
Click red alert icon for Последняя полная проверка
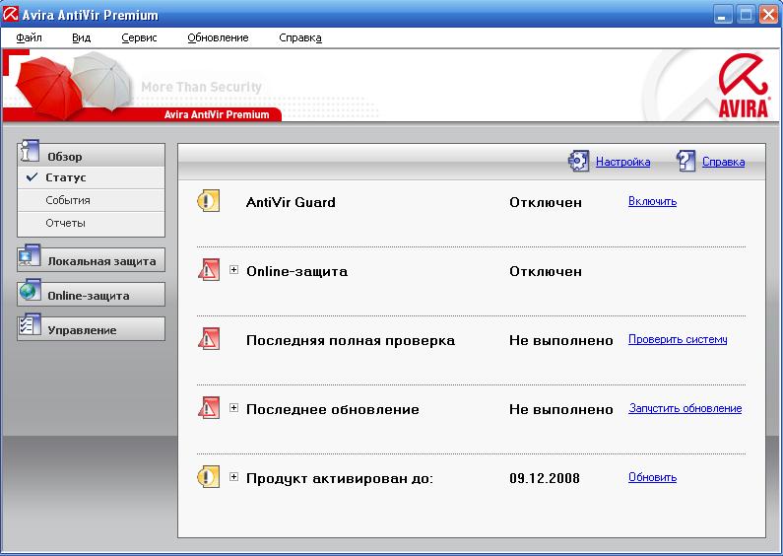click(209, 339)
